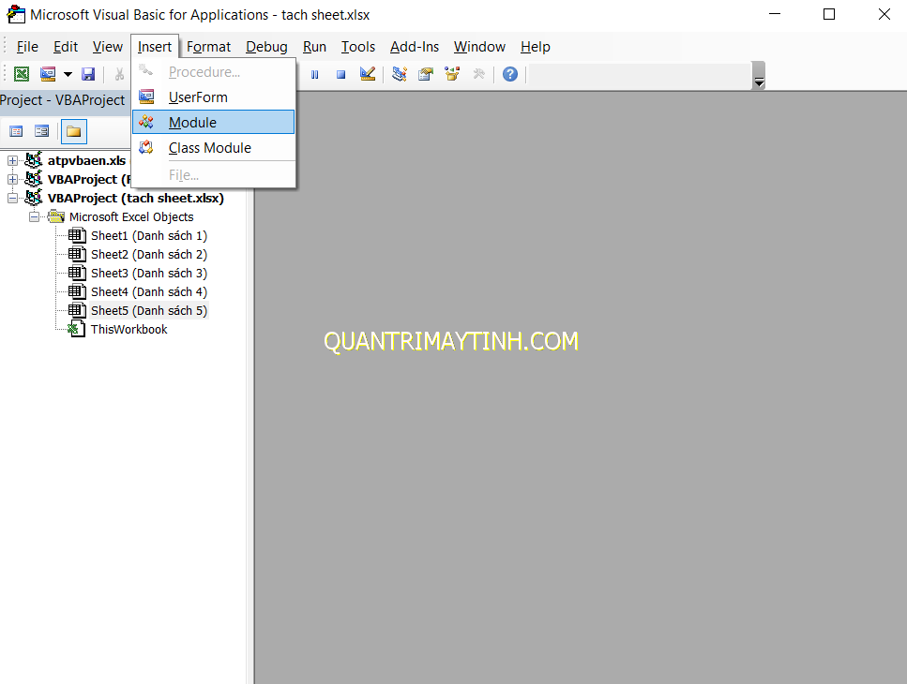Select the Microsoft Excel Objects folder
The width and height of the screenshot is (907, 684).
[131, 217]
